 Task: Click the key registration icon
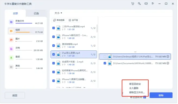[139, 4]
